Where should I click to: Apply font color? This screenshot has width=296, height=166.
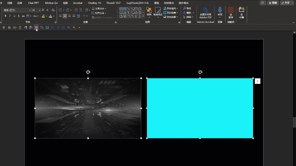pos(51,16)
